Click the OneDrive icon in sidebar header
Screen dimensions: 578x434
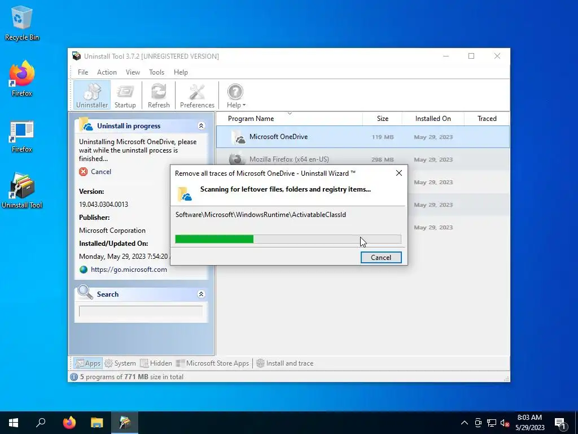[86, 124]
